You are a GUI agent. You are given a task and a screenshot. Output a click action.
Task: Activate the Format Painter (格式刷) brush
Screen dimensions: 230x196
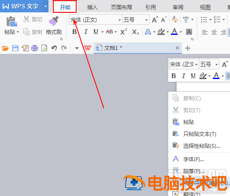[53, 26]
